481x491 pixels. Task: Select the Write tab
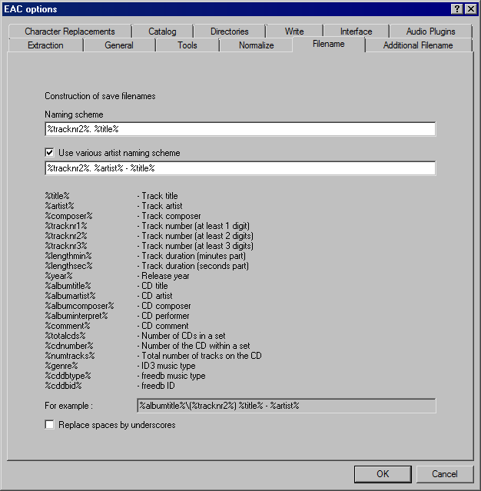coord(294,32)
